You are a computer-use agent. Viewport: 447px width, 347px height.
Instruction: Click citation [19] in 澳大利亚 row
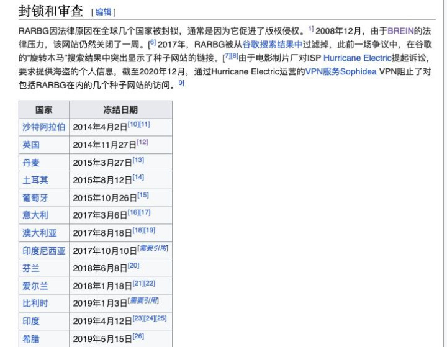pos(150,230)
